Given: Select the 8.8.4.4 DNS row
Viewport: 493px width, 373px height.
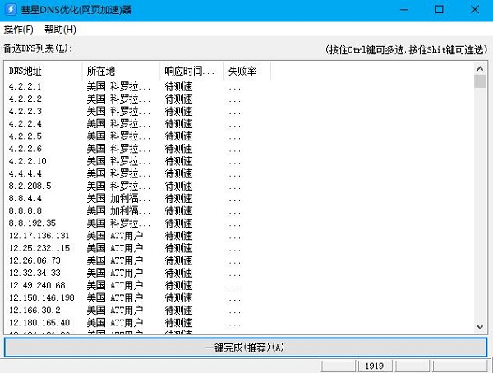Looking at the screenshot, I should tap(24, 198).
